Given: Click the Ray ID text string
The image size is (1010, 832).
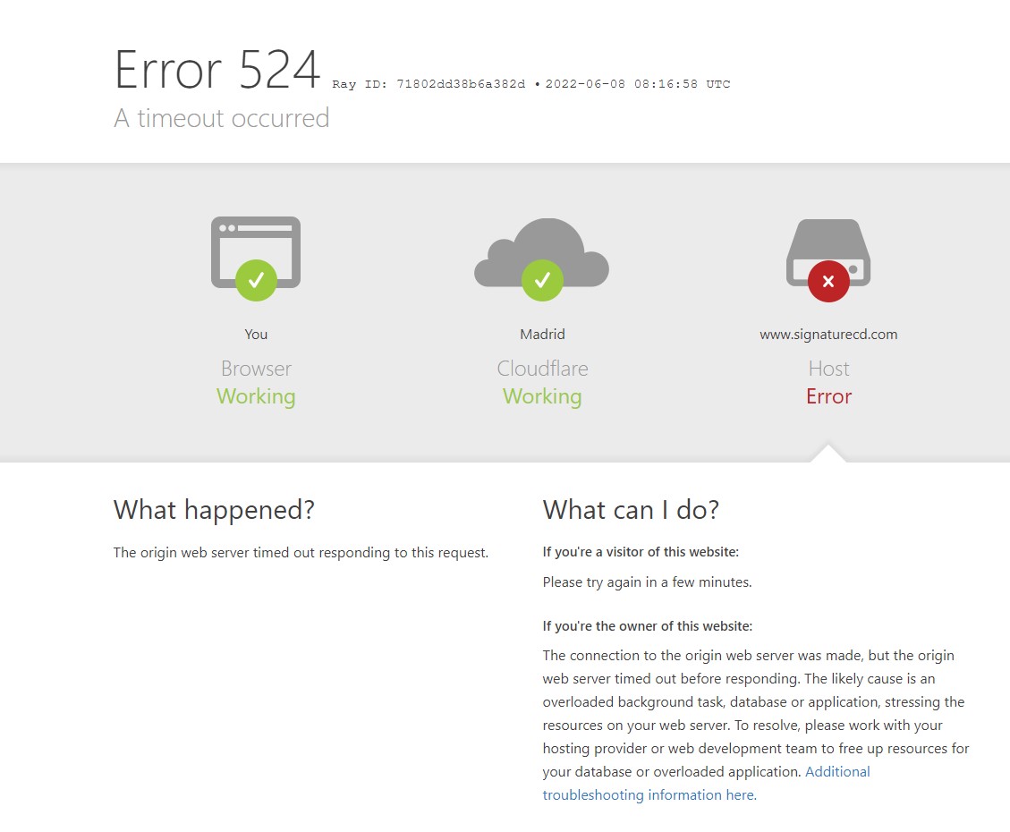Looking at the screenshot, I should tap(429, 84).
